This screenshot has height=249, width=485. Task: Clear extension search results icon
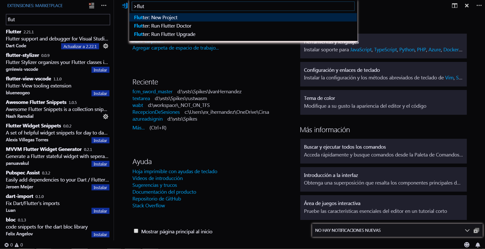click(91, 6)
